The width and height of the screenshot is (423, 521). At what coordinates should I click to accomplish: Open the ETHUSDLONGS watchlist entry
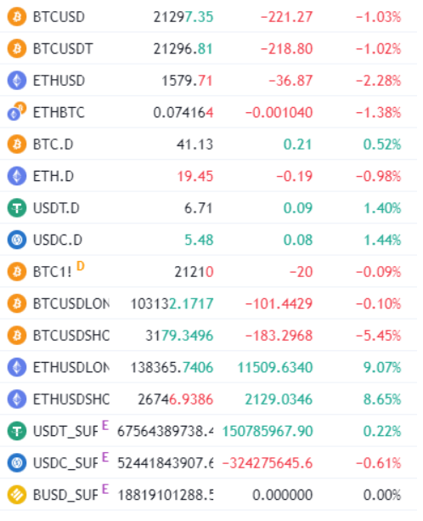click(x=208, y=367)
